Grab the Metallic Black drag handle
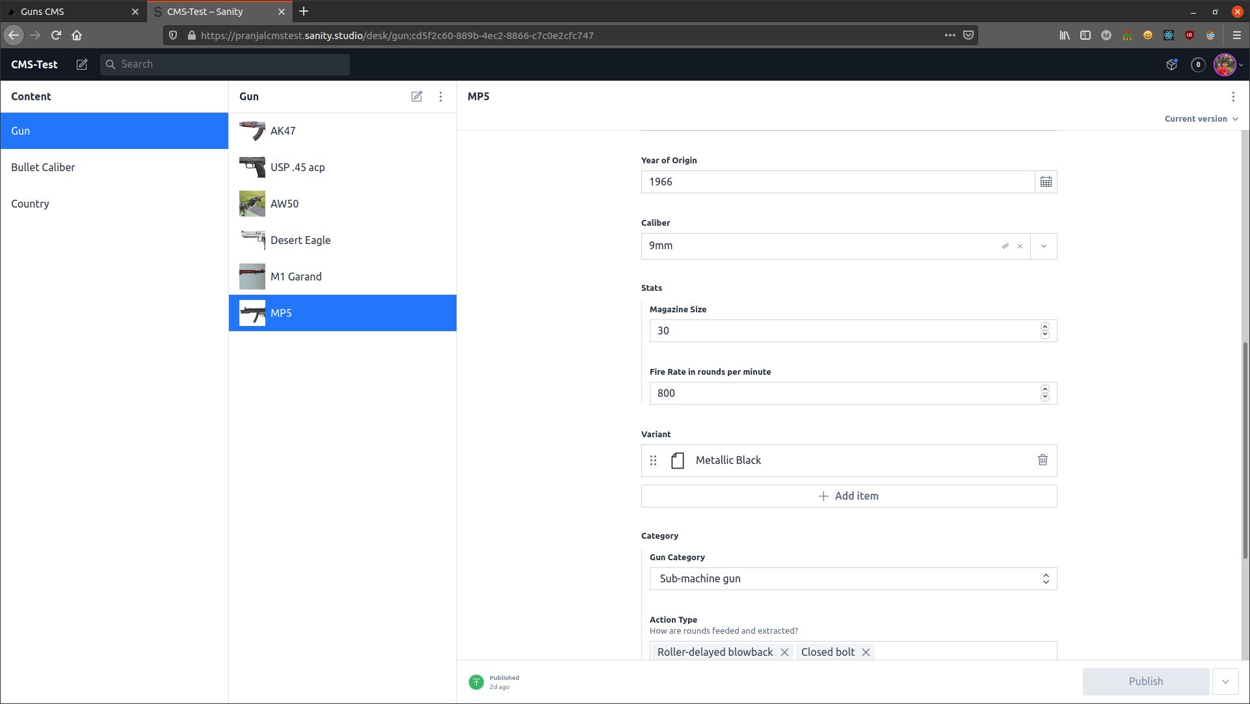The height and width of the screenshot is (704, 1250). [653, 460]
